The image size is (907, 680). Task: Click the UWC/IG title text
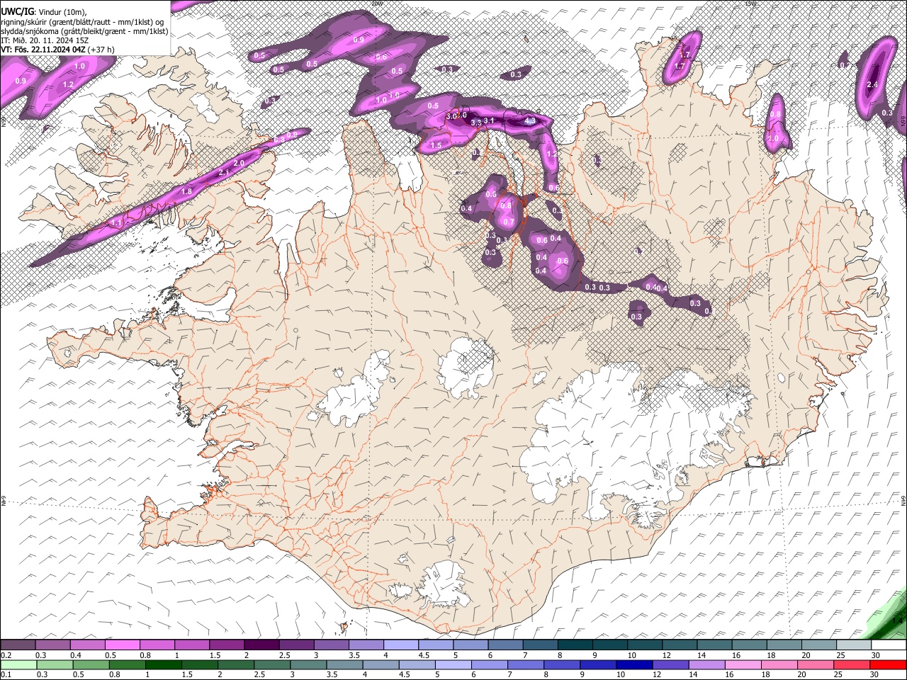pyautogui.click(x=17, y=10)
